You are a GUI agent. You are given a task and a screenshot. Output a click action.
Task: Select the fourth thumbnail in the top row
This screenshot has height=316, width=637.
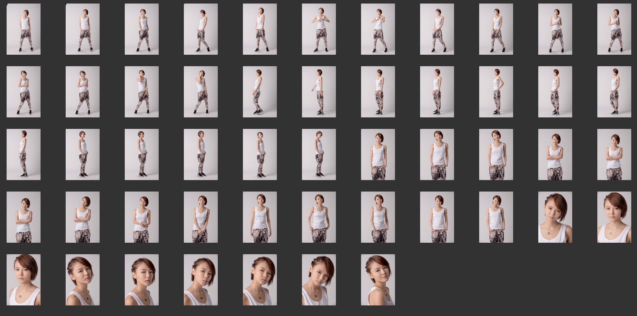tap(201, 29)
